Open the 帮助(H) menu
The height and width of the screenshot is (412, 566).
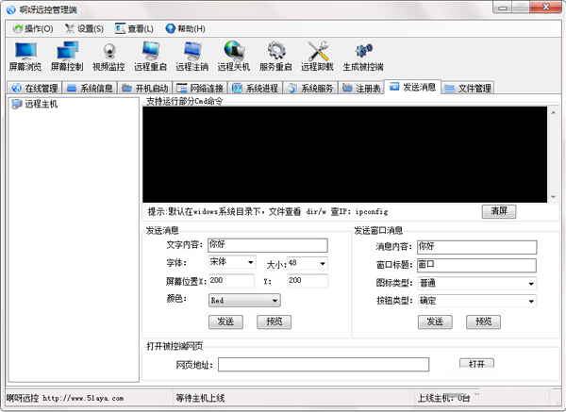186,28
